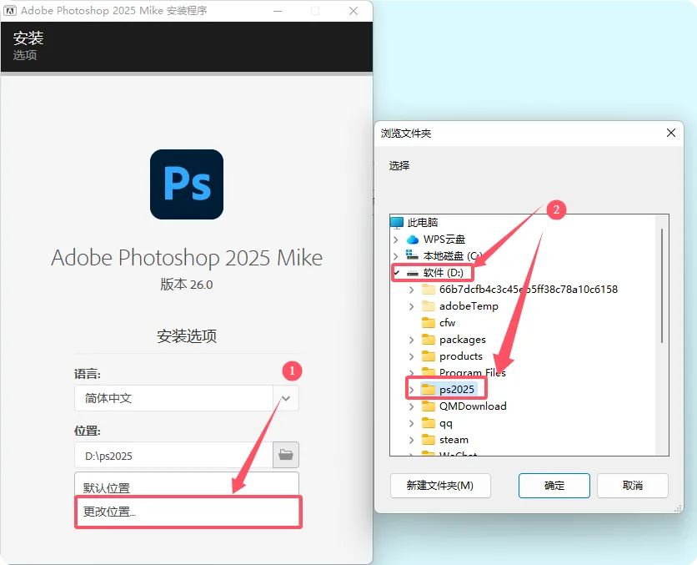697x565 pixels.
Task: Click the WPS cloud drive icon
Action: tap(413, 240)
